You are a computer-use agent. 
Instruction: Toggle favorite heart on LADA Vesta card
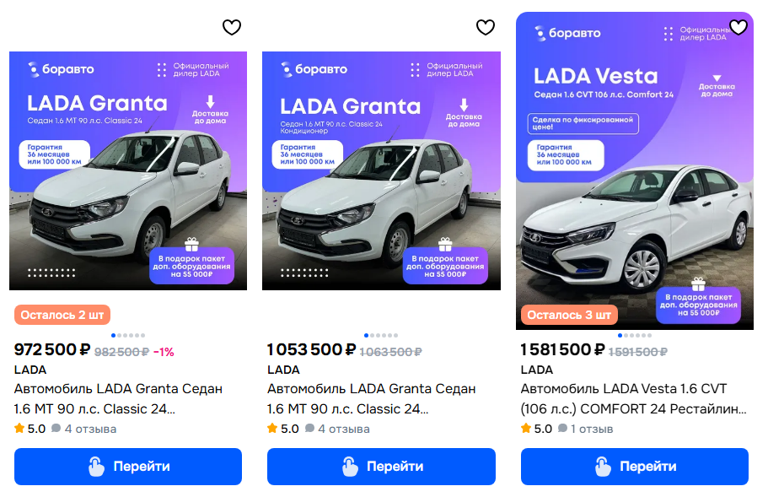tap(738, 28)
